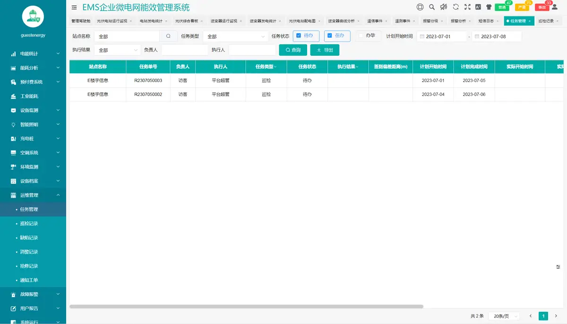Enter fullscreen mode via the expand icon
567x324 pixels.
tap(467, 7)
